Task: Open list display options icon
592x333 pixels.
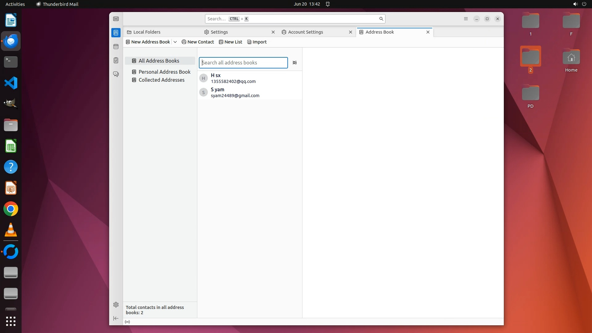Action: click(x=294, y=63)
